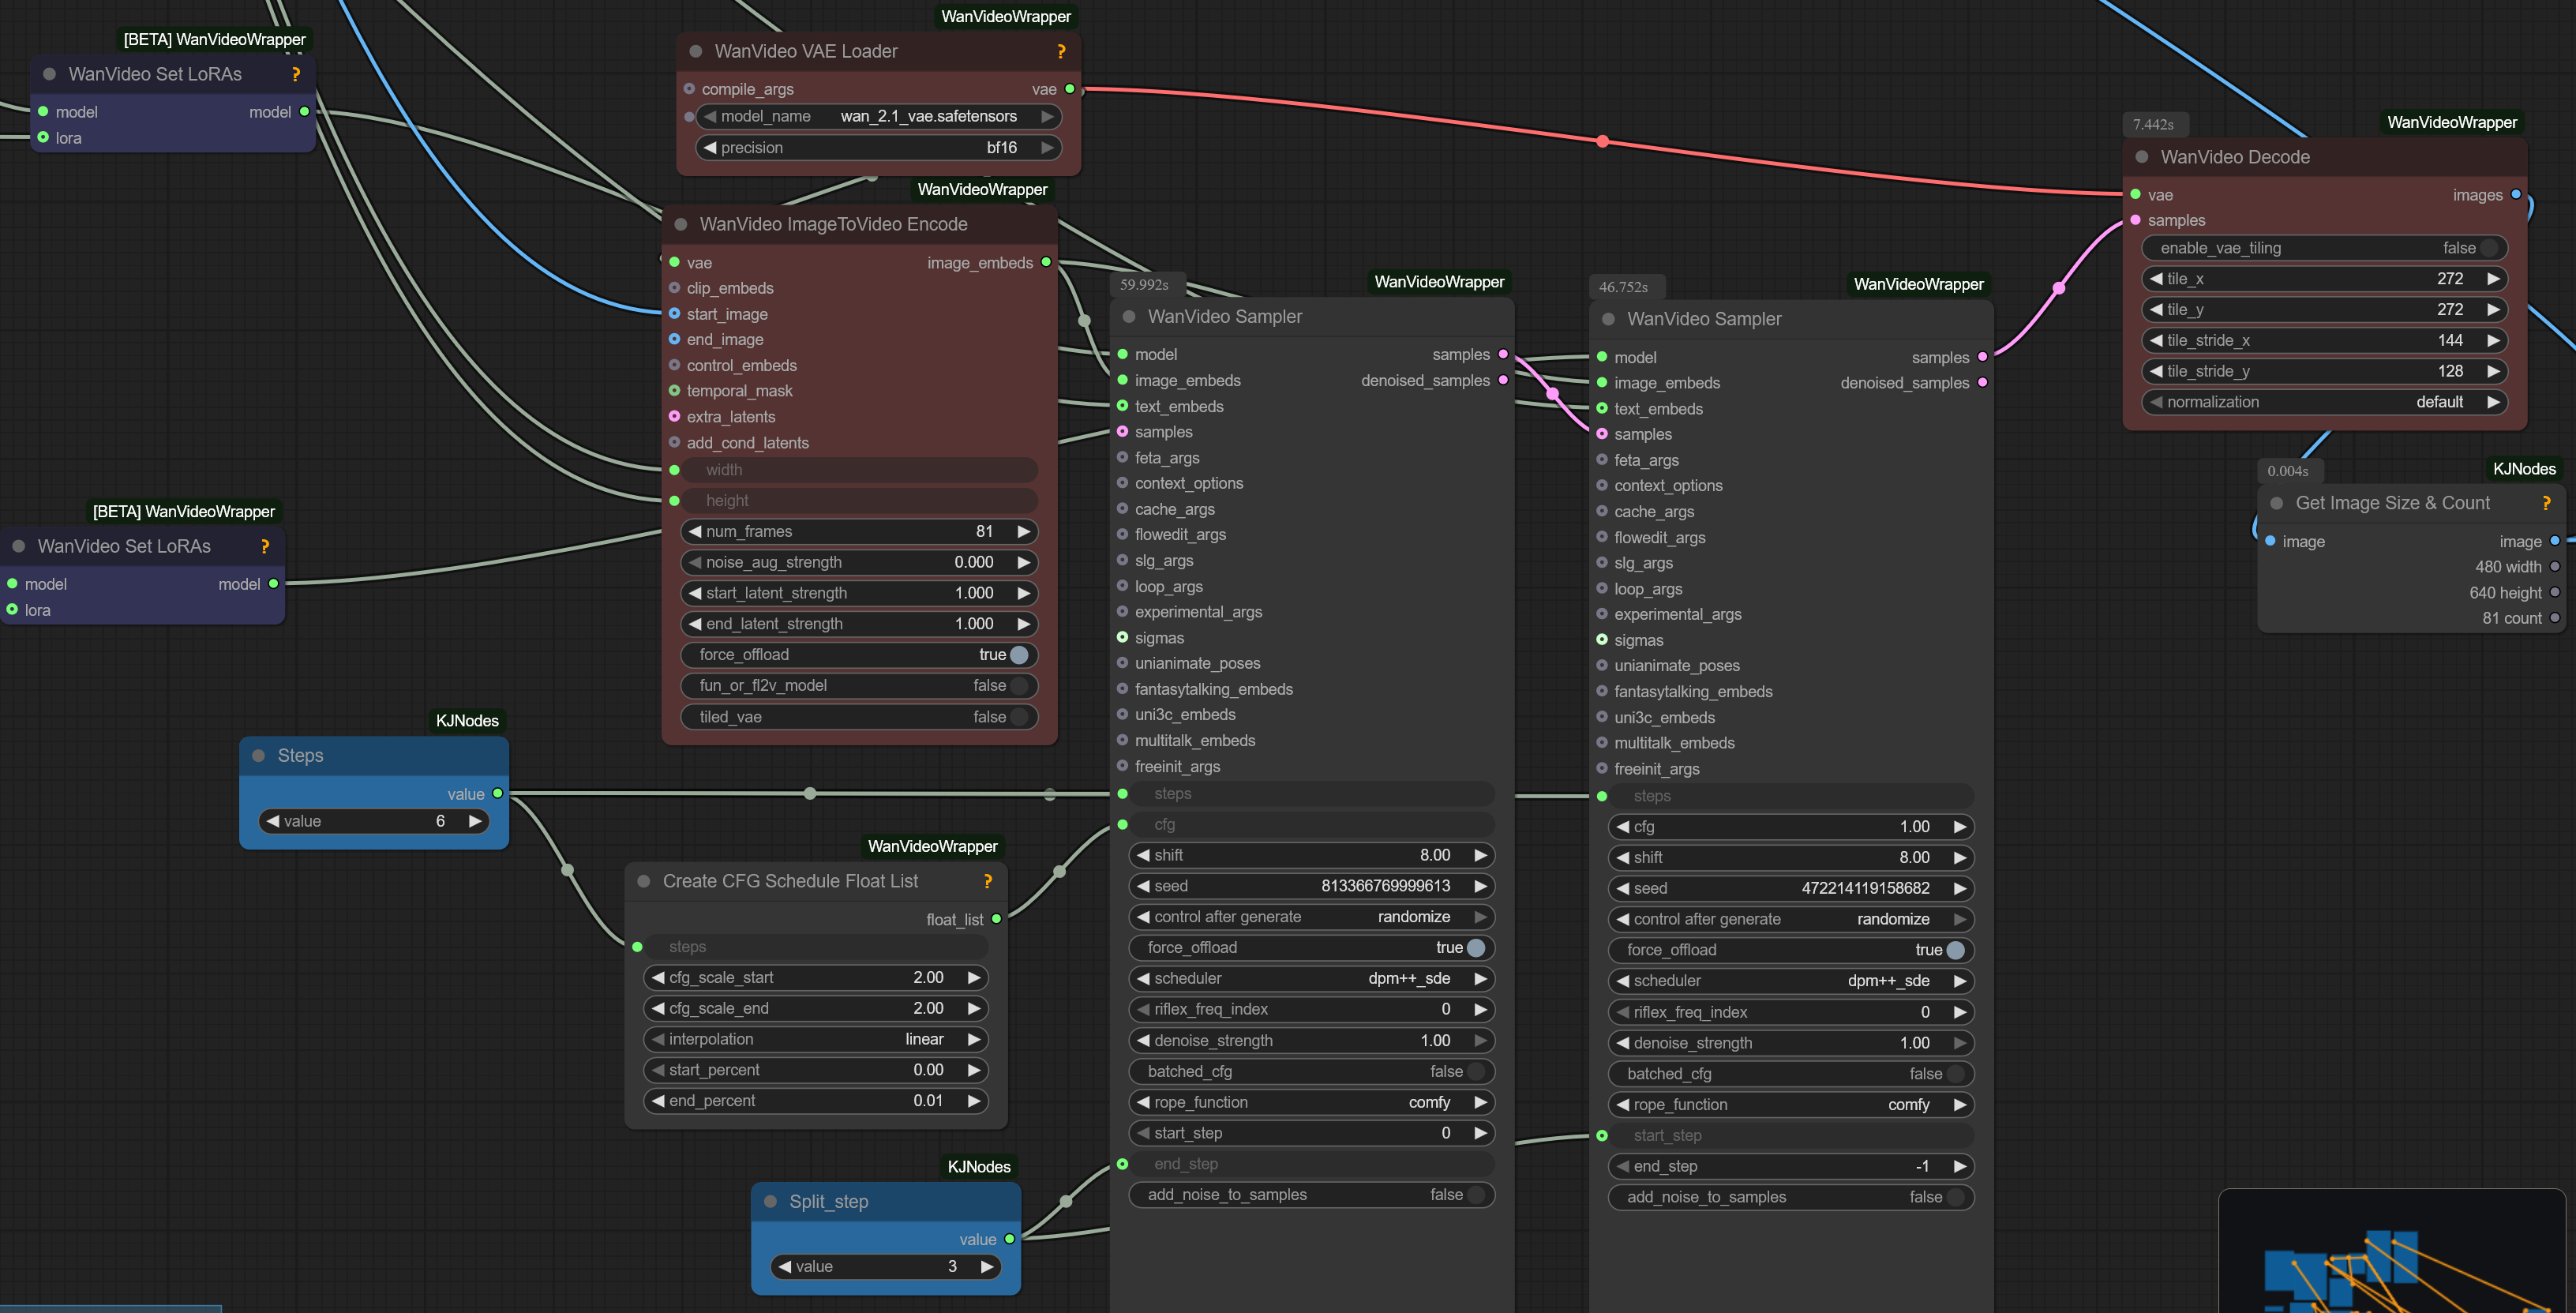Click denoise_strength field on first Sampler
This screenshot has width=2576, height=1313.
(x=1312, y=1040)
